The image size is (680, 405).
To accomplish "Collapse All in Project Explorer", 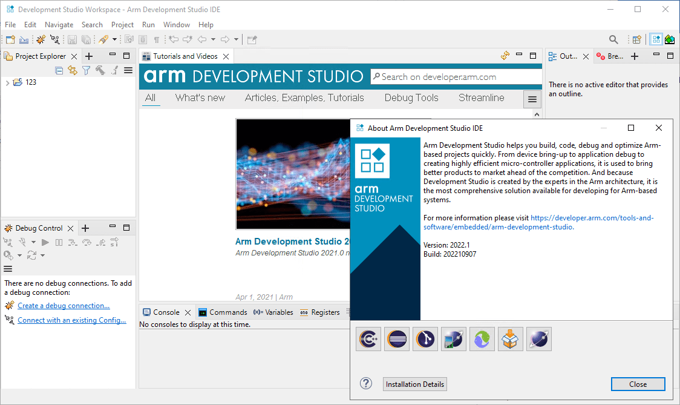I will (x=59, y=70).
